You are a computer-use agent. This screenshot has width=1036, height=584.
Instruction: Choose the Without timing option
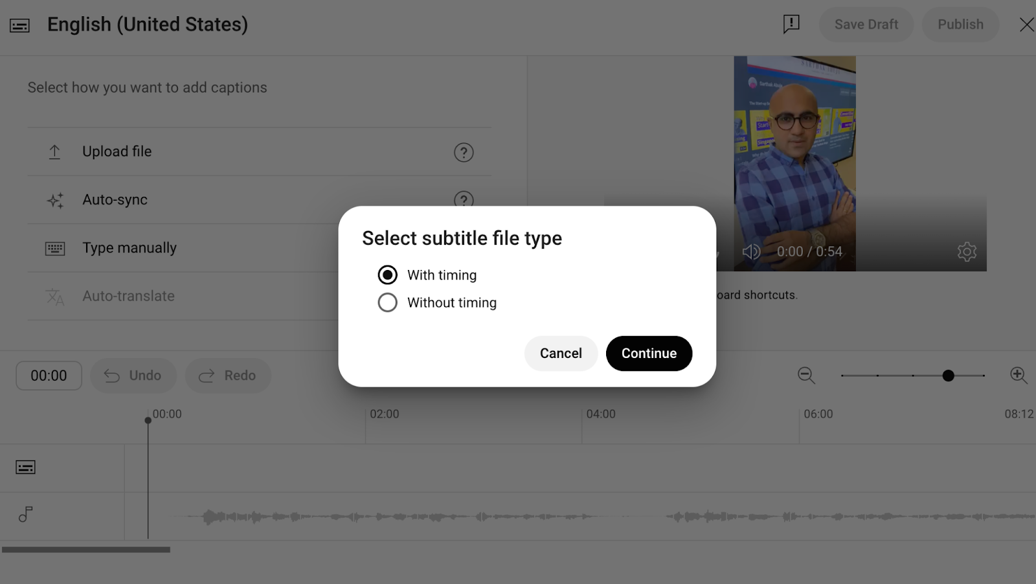point(387,302)
